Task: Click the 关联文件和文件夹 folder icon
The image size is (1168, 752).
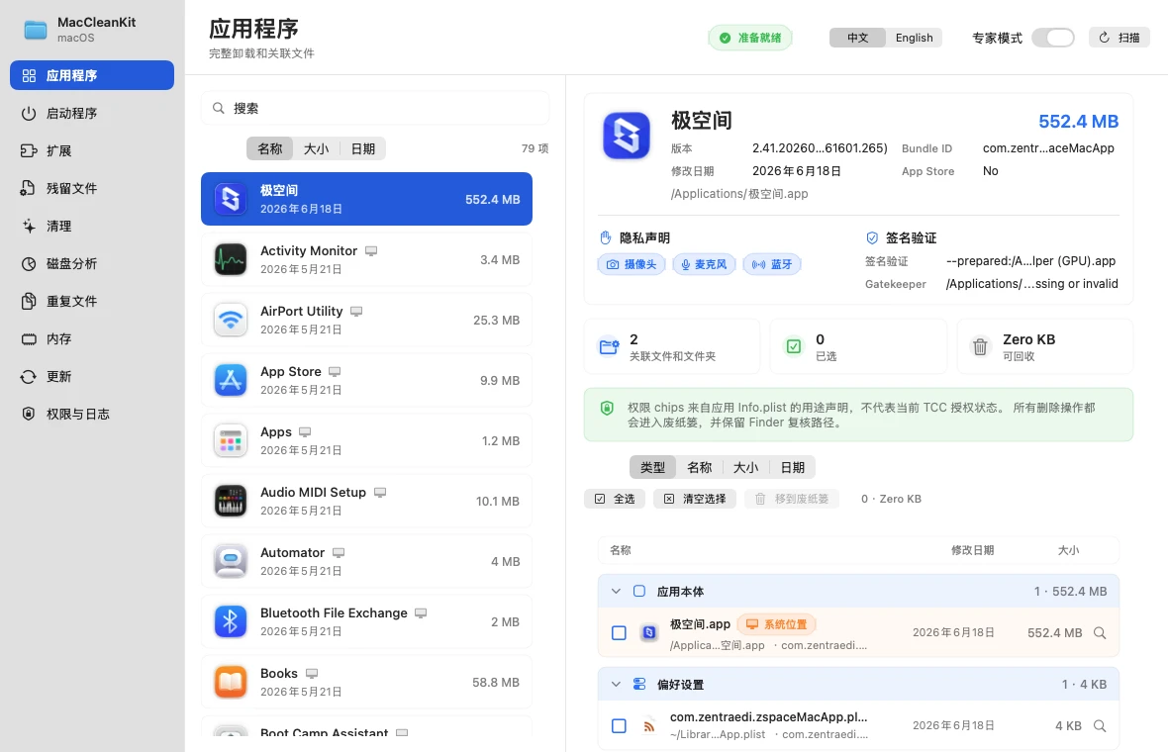Action: tap(610, 346)
